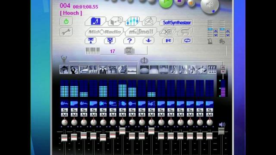Click the SoftSynthesizer button
This screenshot has height=155, width=276.
[176, 22]
